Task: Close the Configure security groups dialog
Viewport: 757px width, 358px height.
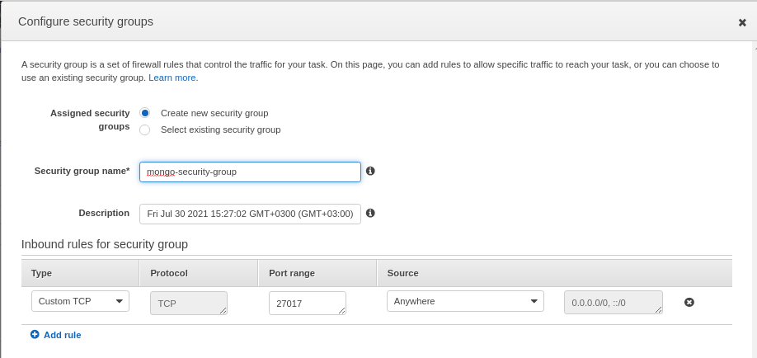Action: coord(742,23)
